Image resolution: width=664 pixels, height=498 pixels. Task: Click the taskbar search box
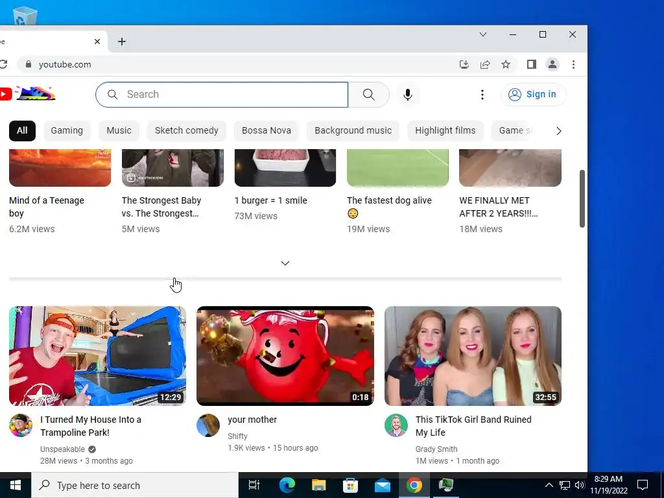135,485
